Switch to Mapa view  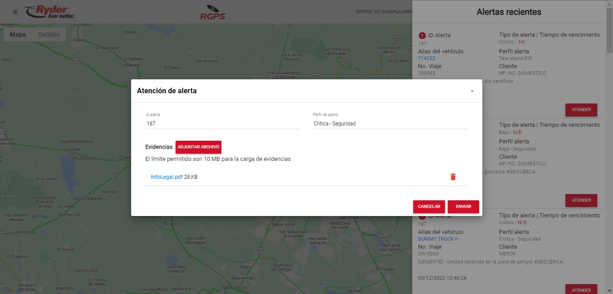(18, 35)
